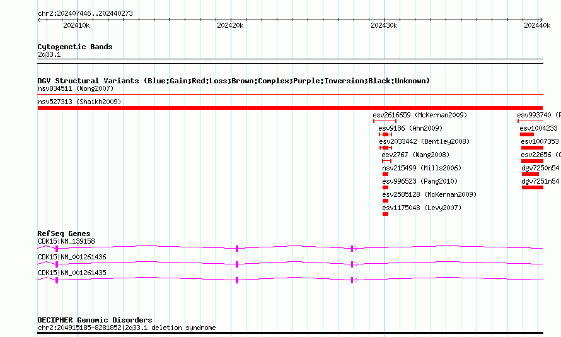Select variant esv9186 (Ahn2009)

point(410,128)
